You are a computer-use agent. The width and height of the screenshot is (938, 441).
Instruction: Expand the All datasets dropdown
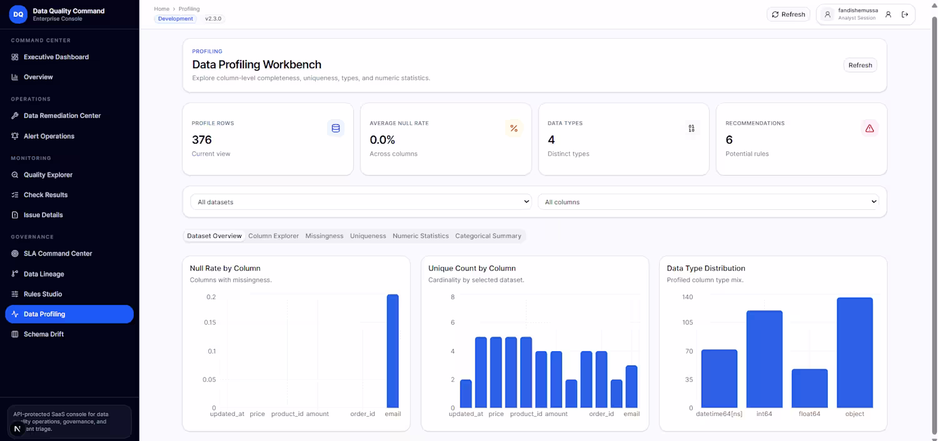pos(361,202)
